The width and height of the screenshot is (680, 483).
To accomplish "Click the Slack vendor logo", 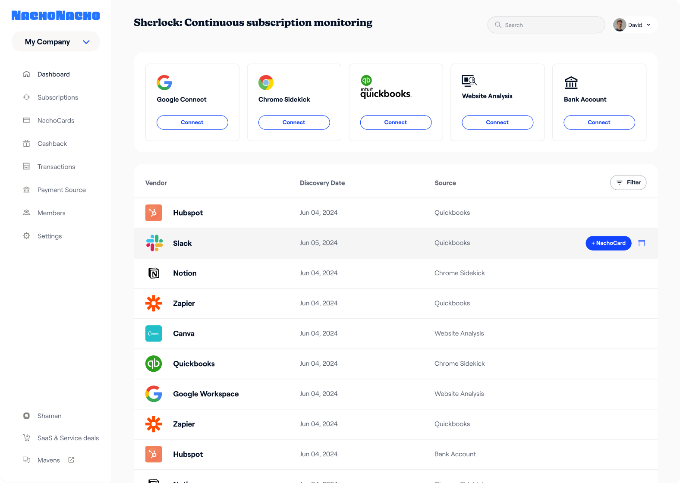I will pyautogui.click(x=154, y=243).
